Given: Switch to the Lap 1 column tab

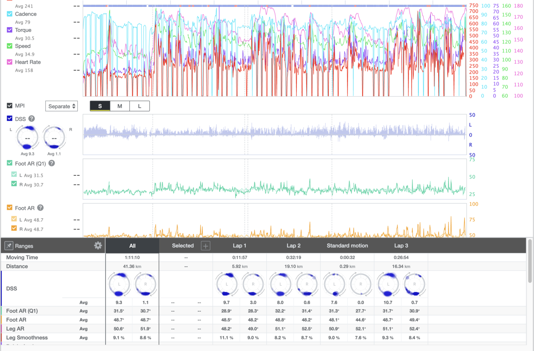Looking at the screenshot, I should [239, 246].
